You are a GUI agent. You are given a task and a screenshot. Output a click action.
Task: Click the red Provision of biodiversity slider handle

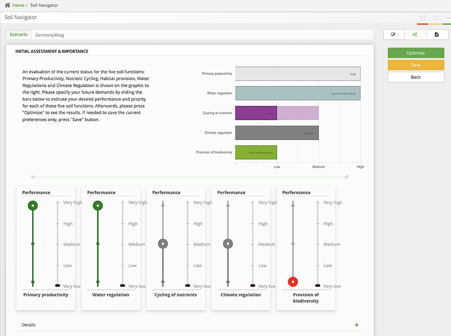point(293,282)
